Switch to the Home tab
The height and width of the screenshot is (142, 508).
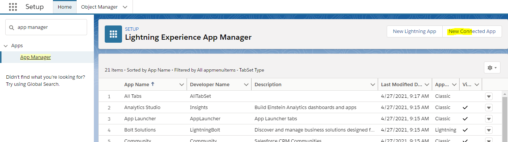click(x=65, y=7)
